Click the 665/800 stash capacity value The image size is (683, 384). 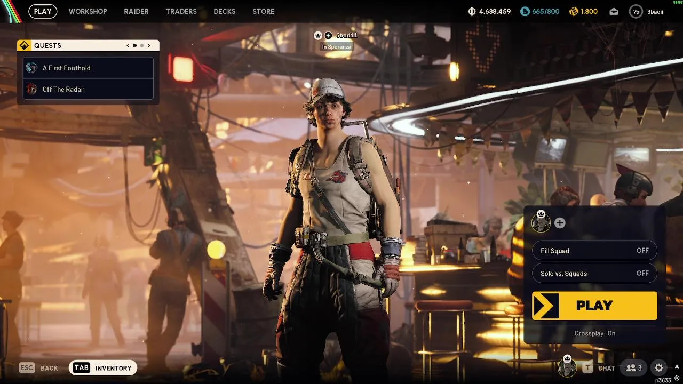pyautogui.click(x=545, y=11)
